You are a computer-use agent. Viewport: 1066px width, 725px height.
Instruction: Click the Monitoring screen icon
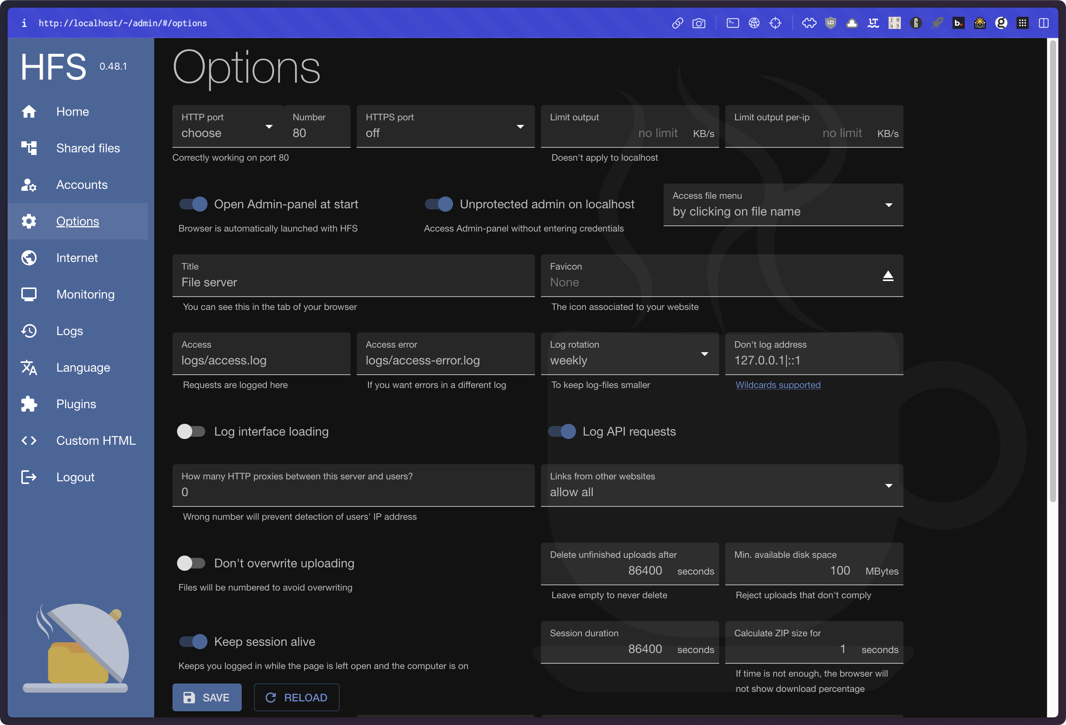pyautogui.click(x=29, y=295)
